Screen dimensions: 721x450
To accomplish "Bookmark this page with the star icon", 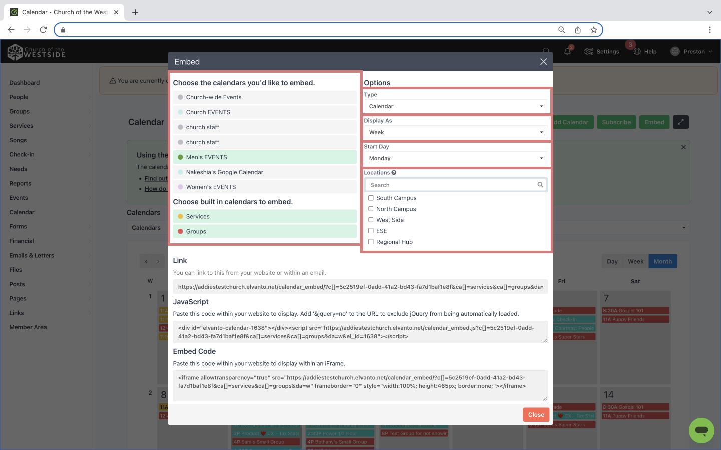I will click(594, 30).
